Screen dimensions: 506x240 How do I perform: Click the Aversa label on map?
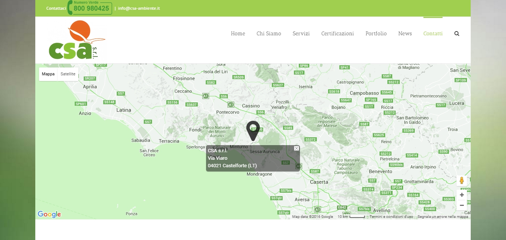point(302,199)
